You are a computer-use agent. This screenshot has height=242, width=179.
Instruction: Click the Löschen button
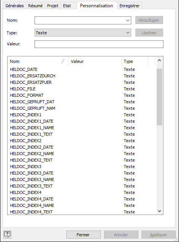[x=149, y=33]
